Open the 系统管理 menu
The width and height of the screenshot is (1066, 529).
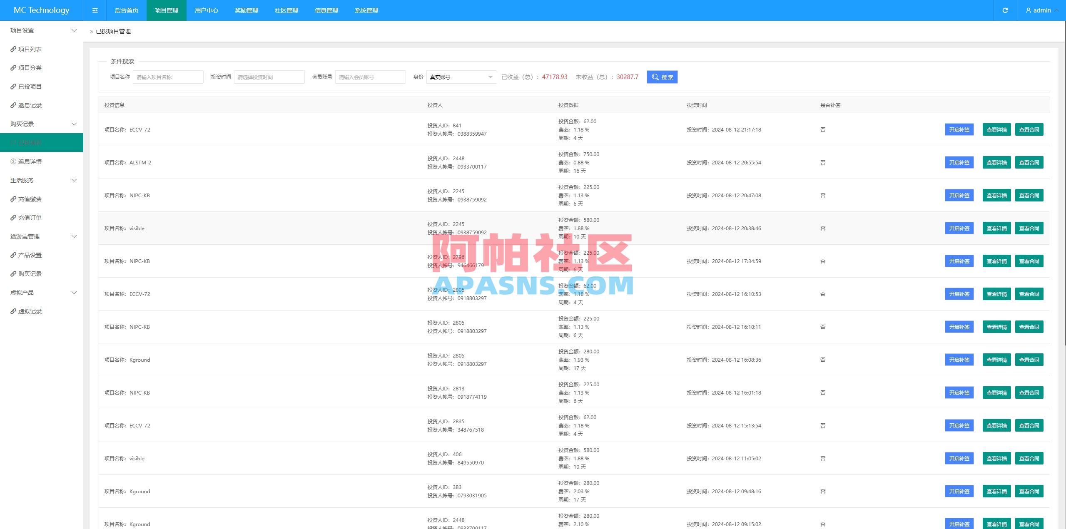[366, 10]
